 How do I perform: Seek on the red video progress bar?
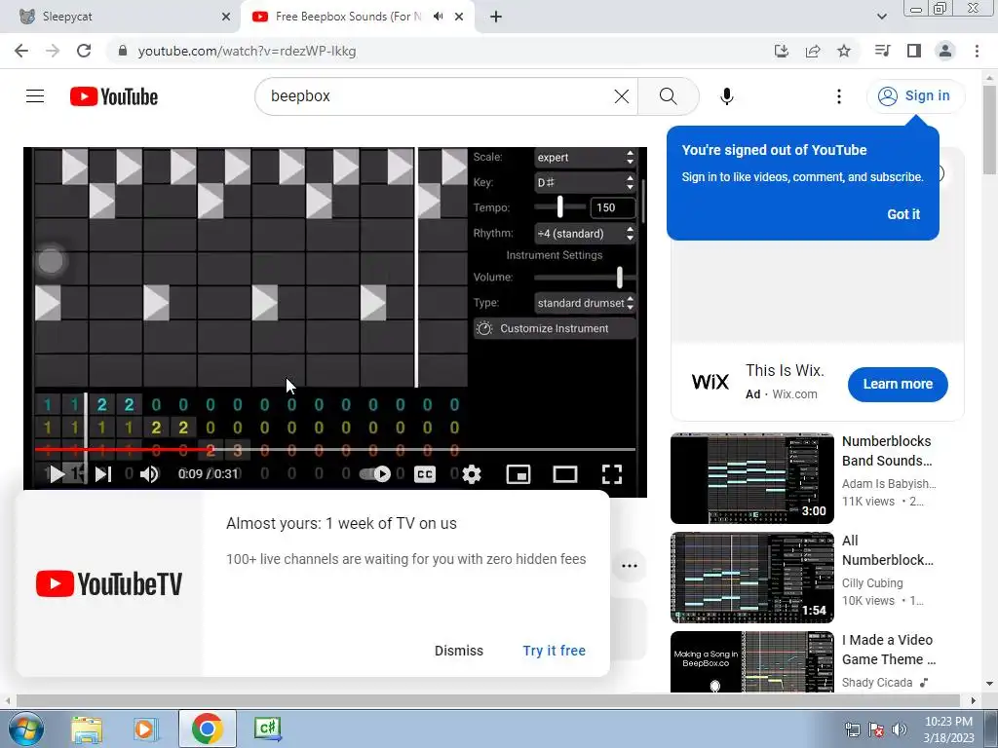pyautogui.click(x=335, y=449)
